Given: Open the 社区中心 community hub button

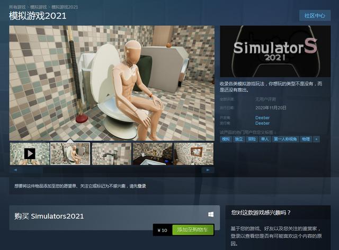Looking at the screenshot, I should [315, 15].
